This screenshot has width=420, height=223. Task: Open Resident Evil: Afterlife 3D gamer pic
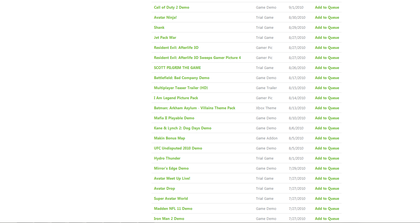pos(176,48)
